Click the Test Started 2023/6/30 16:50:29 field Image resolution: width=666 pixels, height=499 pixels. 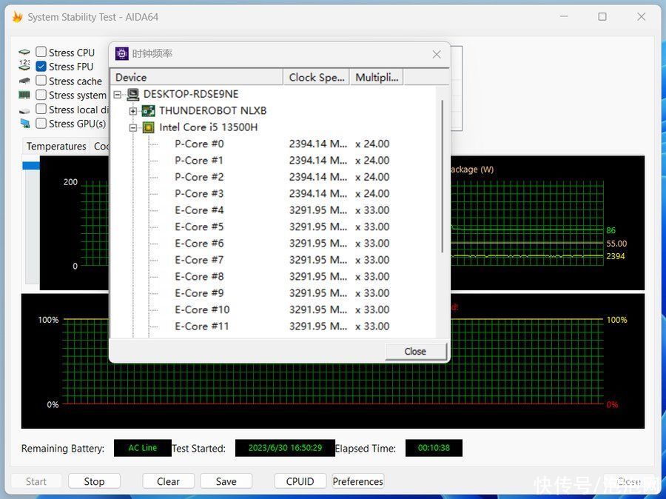click(x=285, y=448)
